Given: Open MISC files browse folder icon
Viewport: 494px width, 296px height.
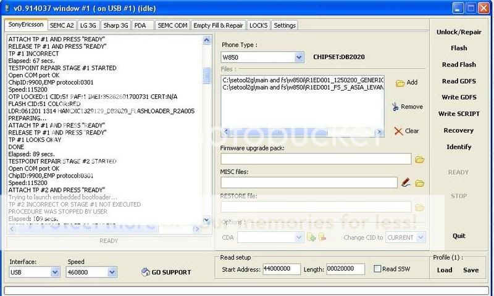Looking at the screenshot, I should [420, 183].
